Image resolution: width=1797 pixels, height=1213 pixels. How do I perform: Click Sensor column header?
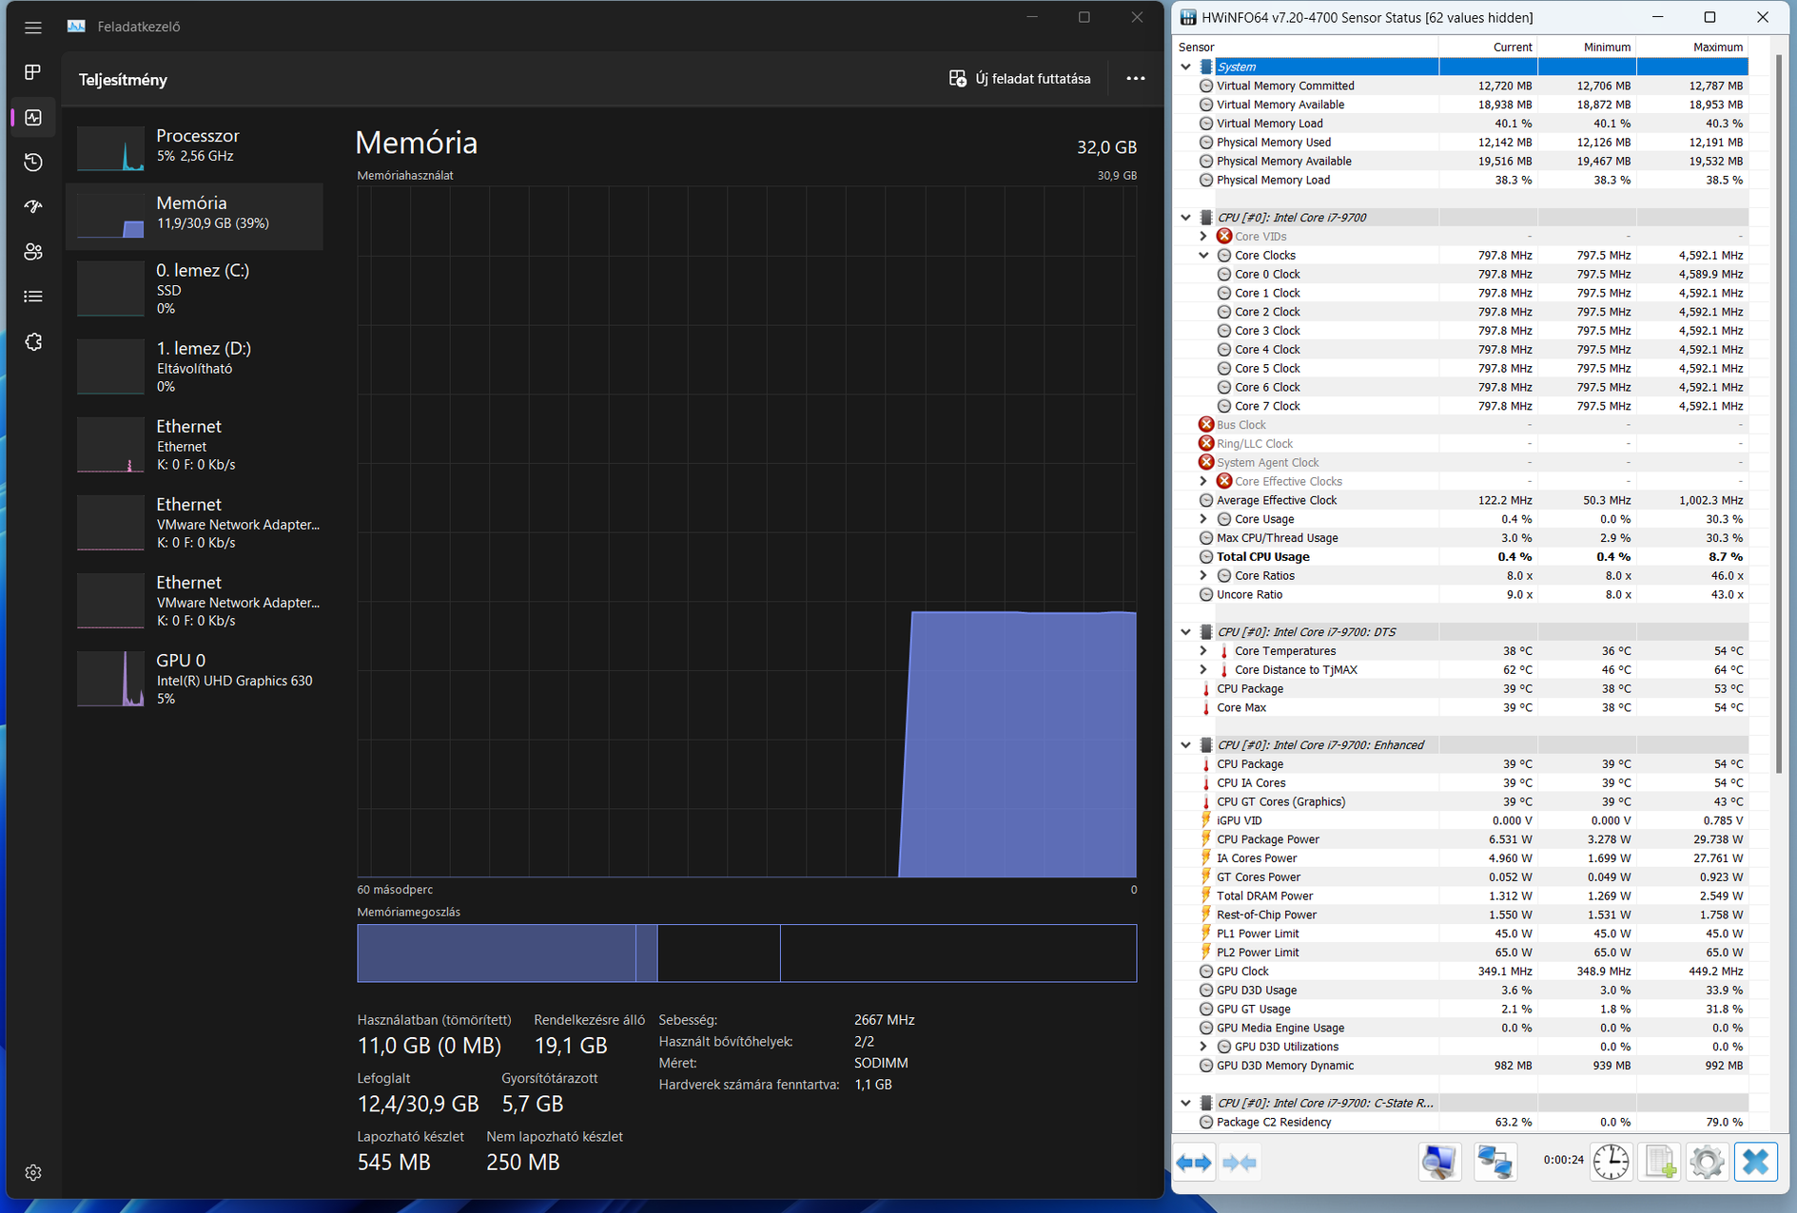pos(1306,47)
